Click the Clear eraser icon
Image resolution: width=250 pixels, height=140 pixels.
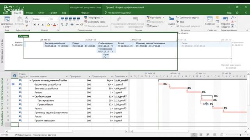pos(232,22)
